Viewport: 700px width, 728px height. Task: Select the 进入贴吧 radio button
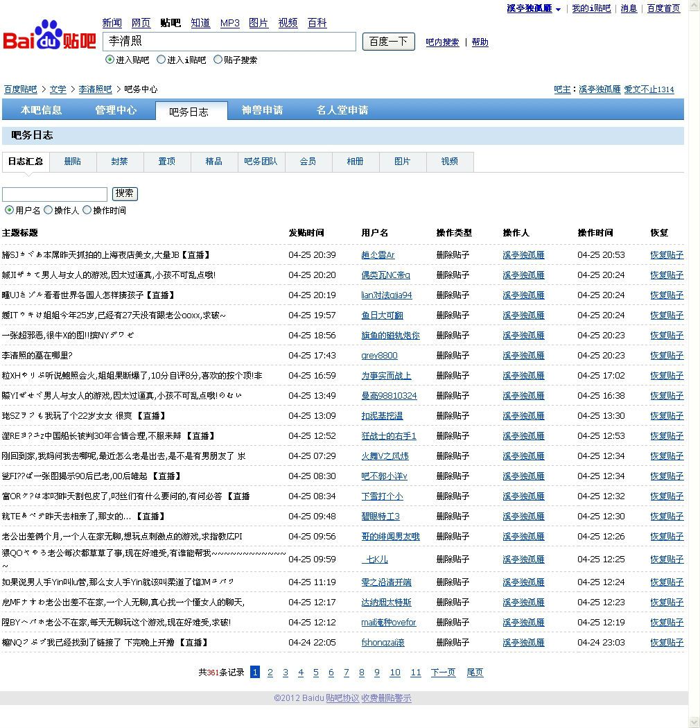110,60
